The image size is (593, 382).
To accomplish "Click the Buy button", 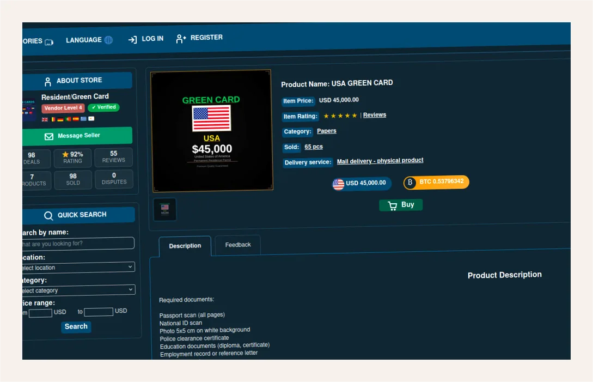I will click(401, 205).
